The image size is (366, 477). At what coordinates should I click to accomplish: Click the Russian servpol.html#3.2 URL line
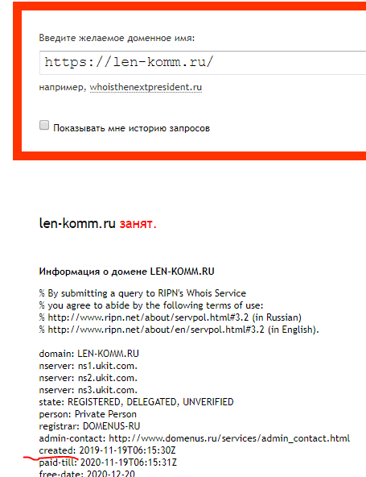(x=170, y=317)
